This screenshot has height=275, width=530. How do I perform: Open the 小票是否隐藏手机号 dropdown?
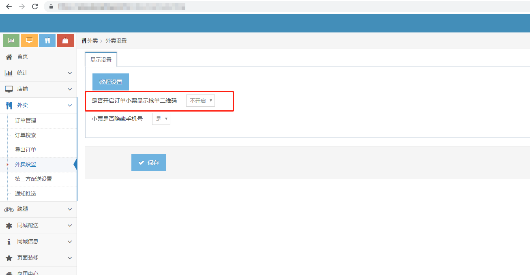click(x=161, y=119)
